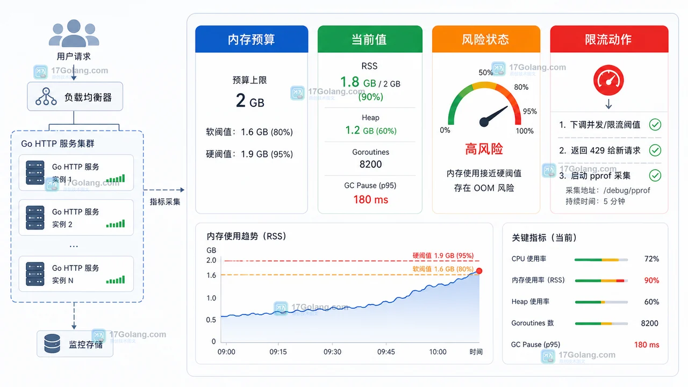The image size is (688, 387).
Task: Click the 负载均衡器 load balancer icon
Action: click(x=46, y=96)
